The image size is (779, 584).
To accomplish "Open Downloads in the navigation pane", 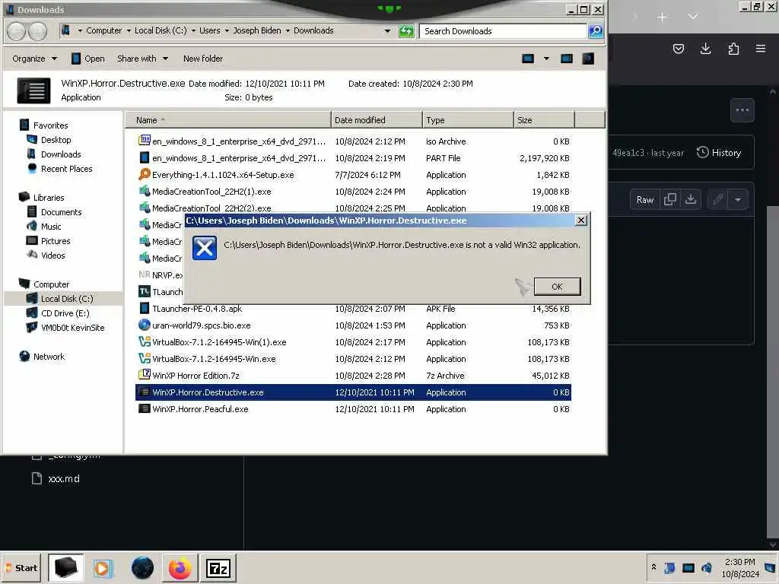I will click(x=61, y=154).
